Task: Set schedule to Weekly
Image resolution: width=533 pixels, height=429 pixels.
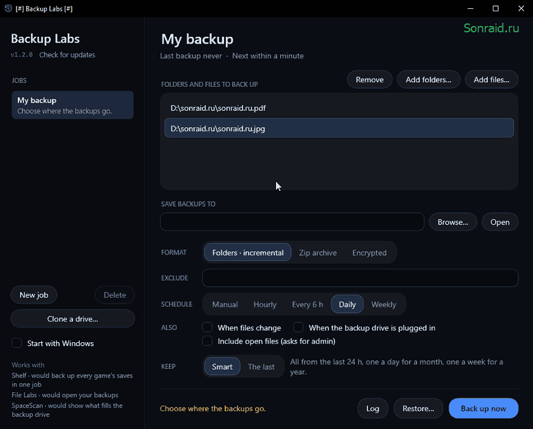Action: click(383, 304)
